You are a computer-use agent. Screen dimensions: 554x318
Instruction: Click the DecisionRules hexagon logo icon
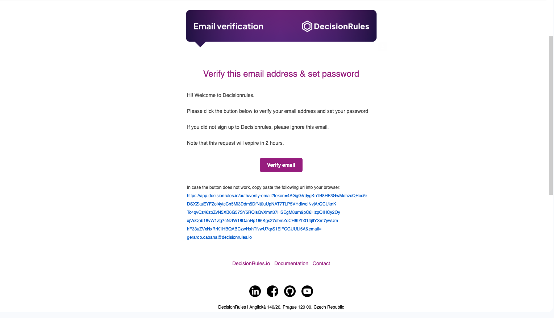[307, 26]
